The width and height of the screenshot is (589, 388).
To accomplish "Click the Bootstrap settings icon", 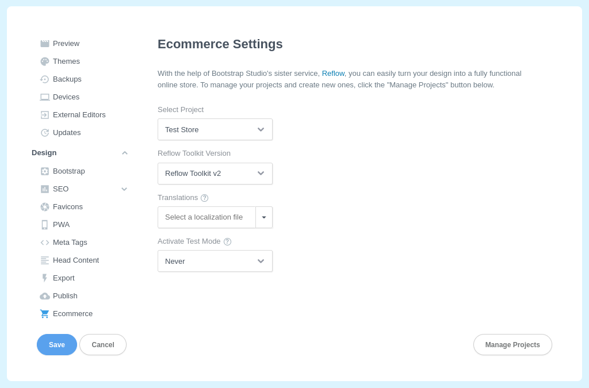I will tap(44, 171).
